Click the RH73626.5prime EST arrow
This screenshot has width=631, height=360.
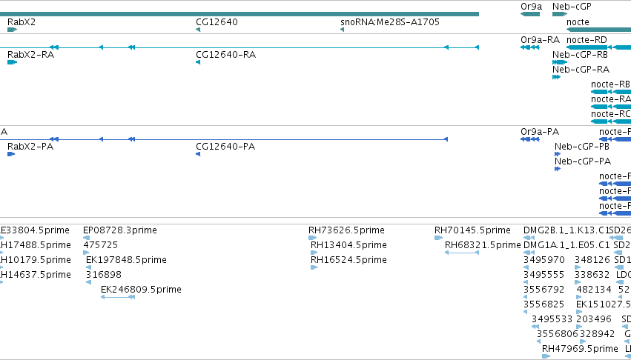coord(313,238)
